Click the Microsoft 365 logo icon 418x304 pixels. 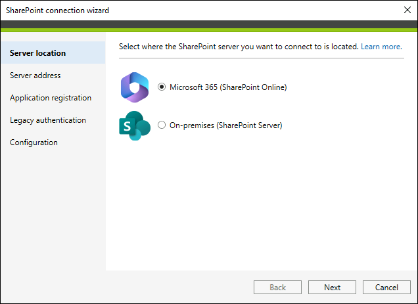point(135,87)
